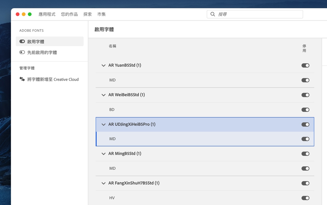Select the AR WeiBeiB5Std (1) font name
The height and width of the screenshot is (205, 327).
(126, 95)
